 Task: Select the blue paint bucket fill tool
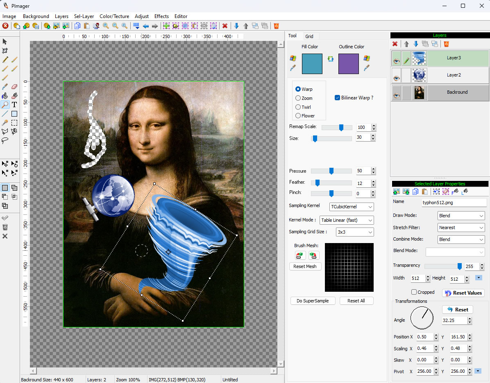point(5,95)
